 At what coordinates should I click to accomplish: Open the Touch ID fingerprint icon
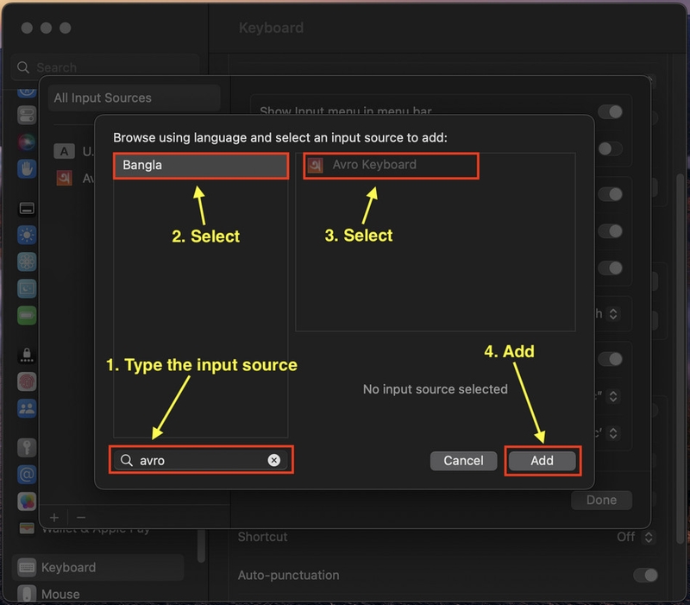pos(27,381)
